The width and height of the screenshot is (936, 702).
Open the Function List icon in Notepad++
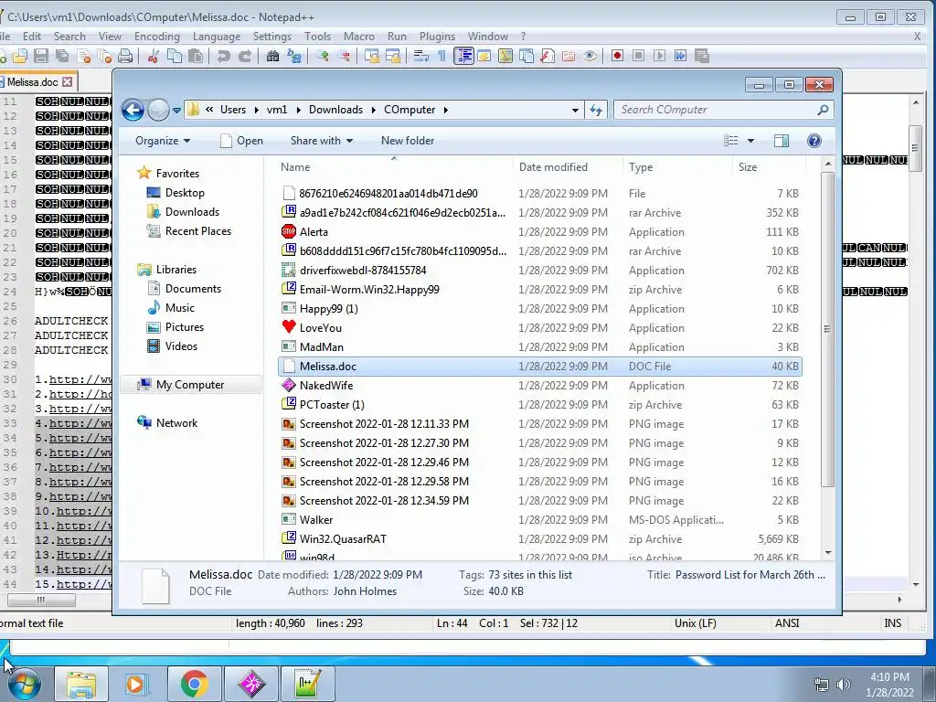click(548, 56)
